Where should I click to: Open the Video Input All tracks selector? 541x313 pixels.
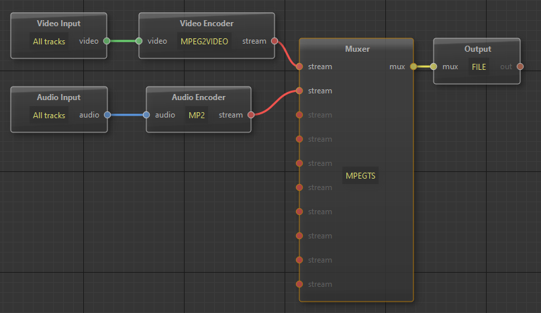(50, 41)
